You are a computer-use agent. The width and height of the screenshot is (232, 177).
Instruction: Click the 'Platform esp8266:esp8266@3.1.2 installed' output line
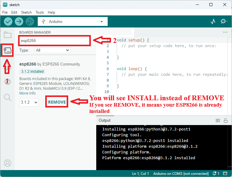[x=148, y=158]
